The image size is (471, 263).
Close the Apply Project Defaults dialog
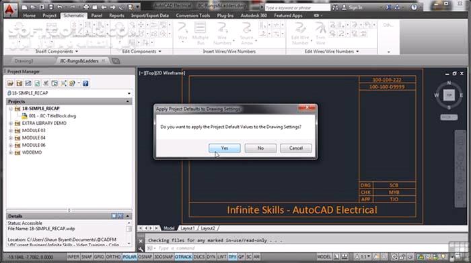pyautogui.click(x=307, y=107)
